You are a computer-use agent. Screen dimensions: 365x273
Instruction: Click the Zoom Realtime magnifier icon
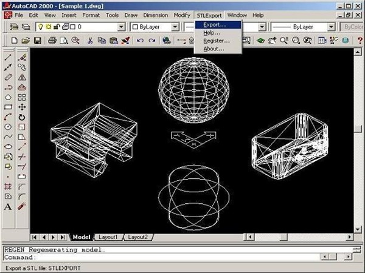click(x=283, y=41)
